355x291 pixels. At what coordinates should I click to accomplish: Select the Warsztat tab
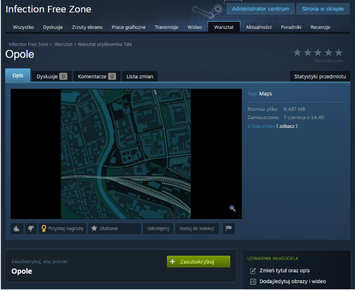click(224, 27)
